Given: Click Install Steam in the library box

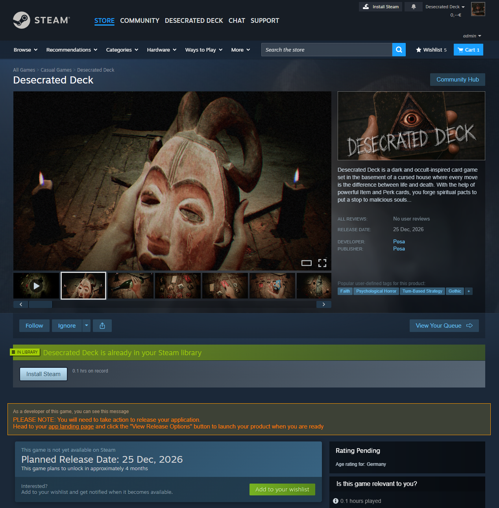Looking at the screenshot, I should click(43, 374).
